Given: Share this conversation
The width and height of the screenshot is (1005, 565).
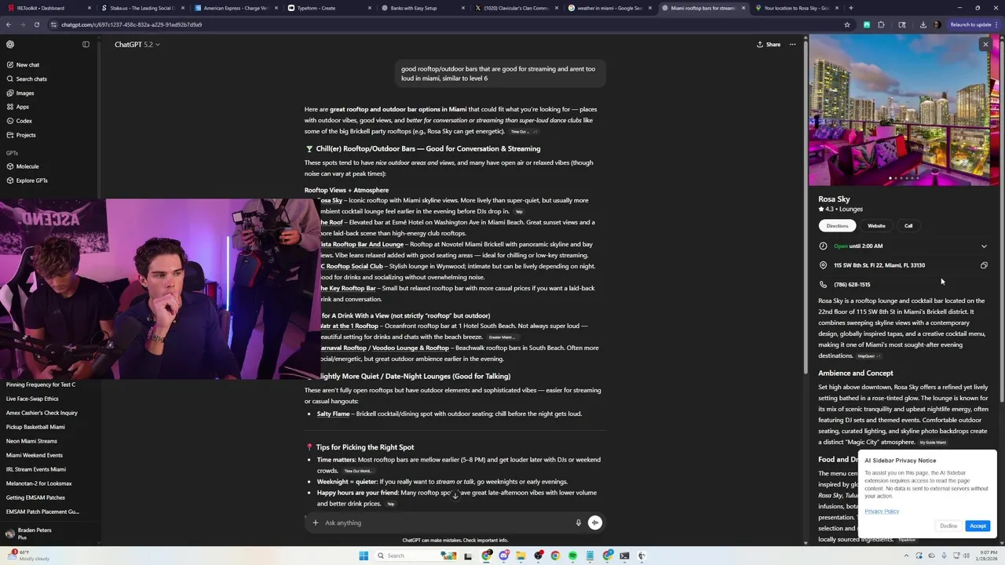Looking at the screenshot, I should [x=769, y=45].
